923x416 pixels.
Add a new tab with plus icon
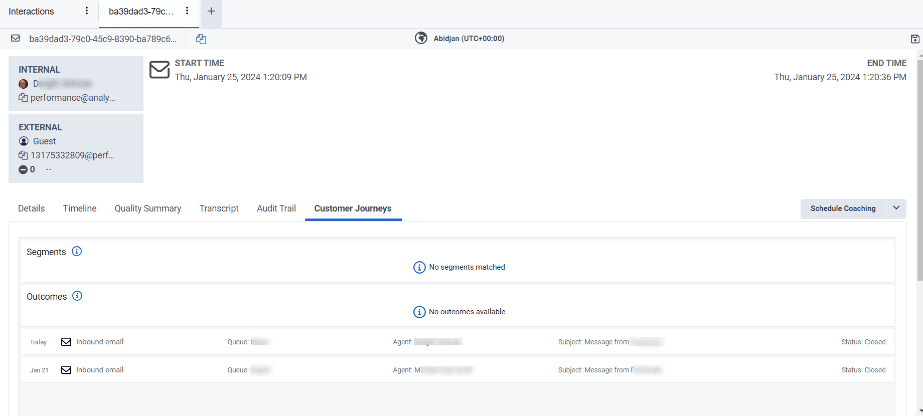[211, 12]
